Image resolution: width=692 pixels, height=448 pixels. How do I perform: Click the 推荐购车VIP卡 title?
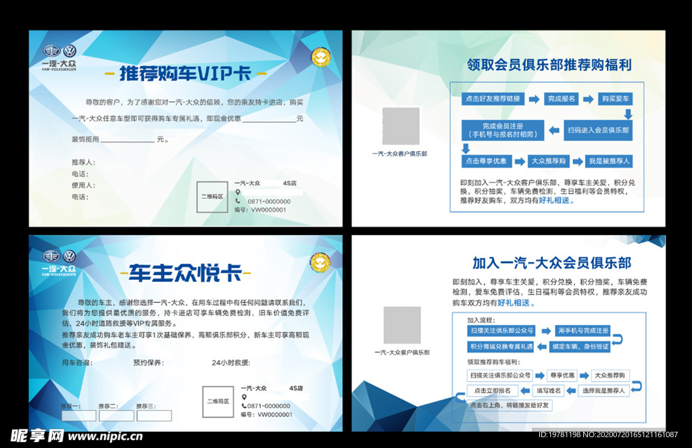(185, 73)
